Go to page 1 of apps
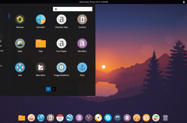Viewport: 187px width, 123px height. coord(48,89)
